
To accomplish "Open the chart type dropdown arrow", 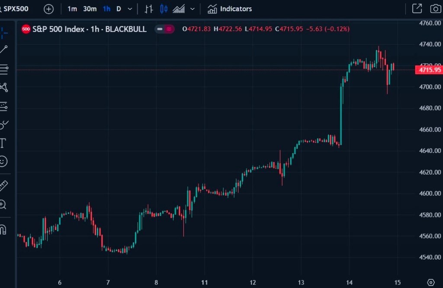I will click(x=193, y=9).
